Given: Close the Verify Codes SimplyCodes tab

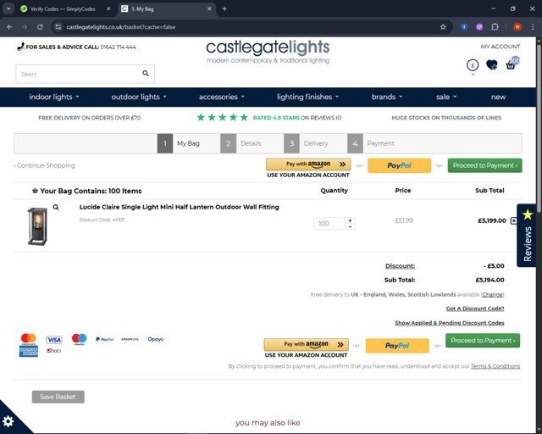Looking at the screenshot, I should 108,9.
